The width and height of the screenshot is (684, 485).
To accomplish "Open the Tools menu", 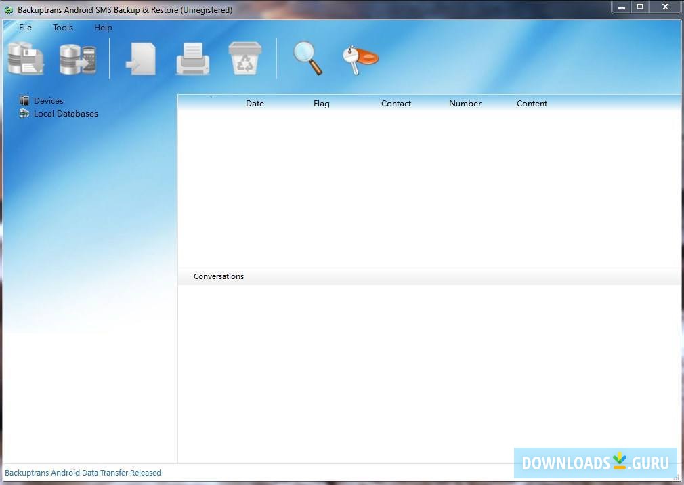I will coord(62,28).
